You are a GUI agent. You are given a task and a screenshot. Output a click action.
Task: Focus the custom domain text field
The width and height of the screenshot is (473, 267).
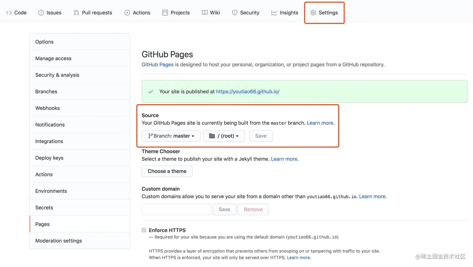[x=176, y=209]
